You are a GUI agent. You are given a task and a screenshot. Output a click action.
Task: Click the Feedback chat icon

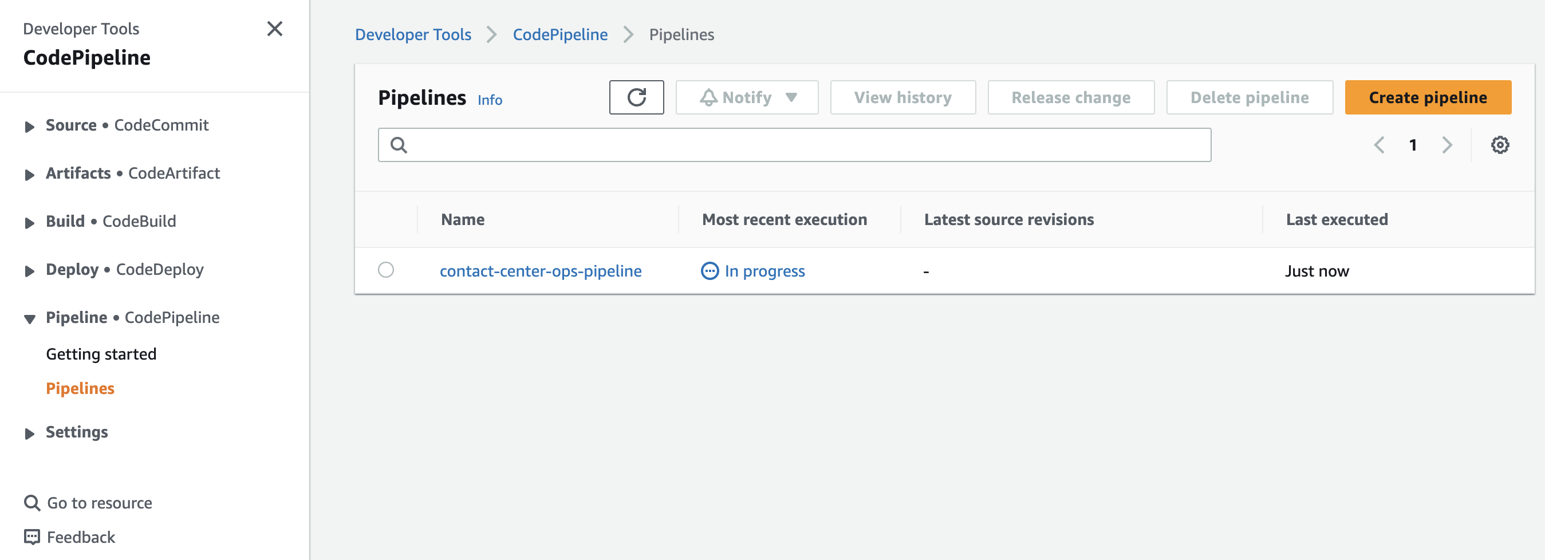(x=32, y=537)
